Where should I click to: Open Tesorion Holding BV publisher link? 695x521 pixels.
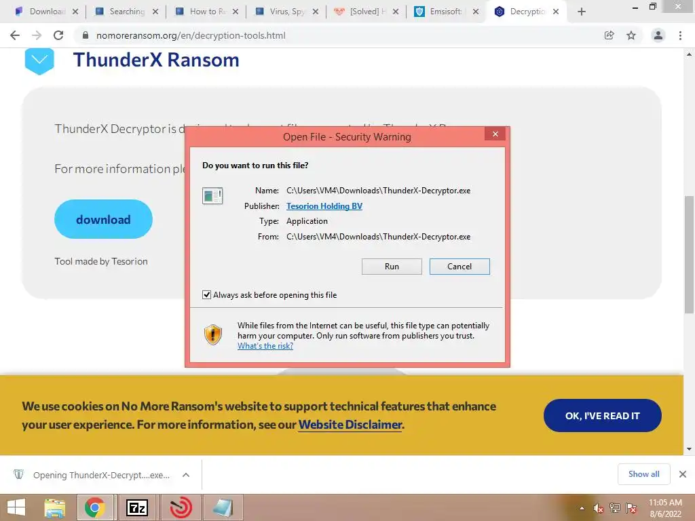[324, 206]
